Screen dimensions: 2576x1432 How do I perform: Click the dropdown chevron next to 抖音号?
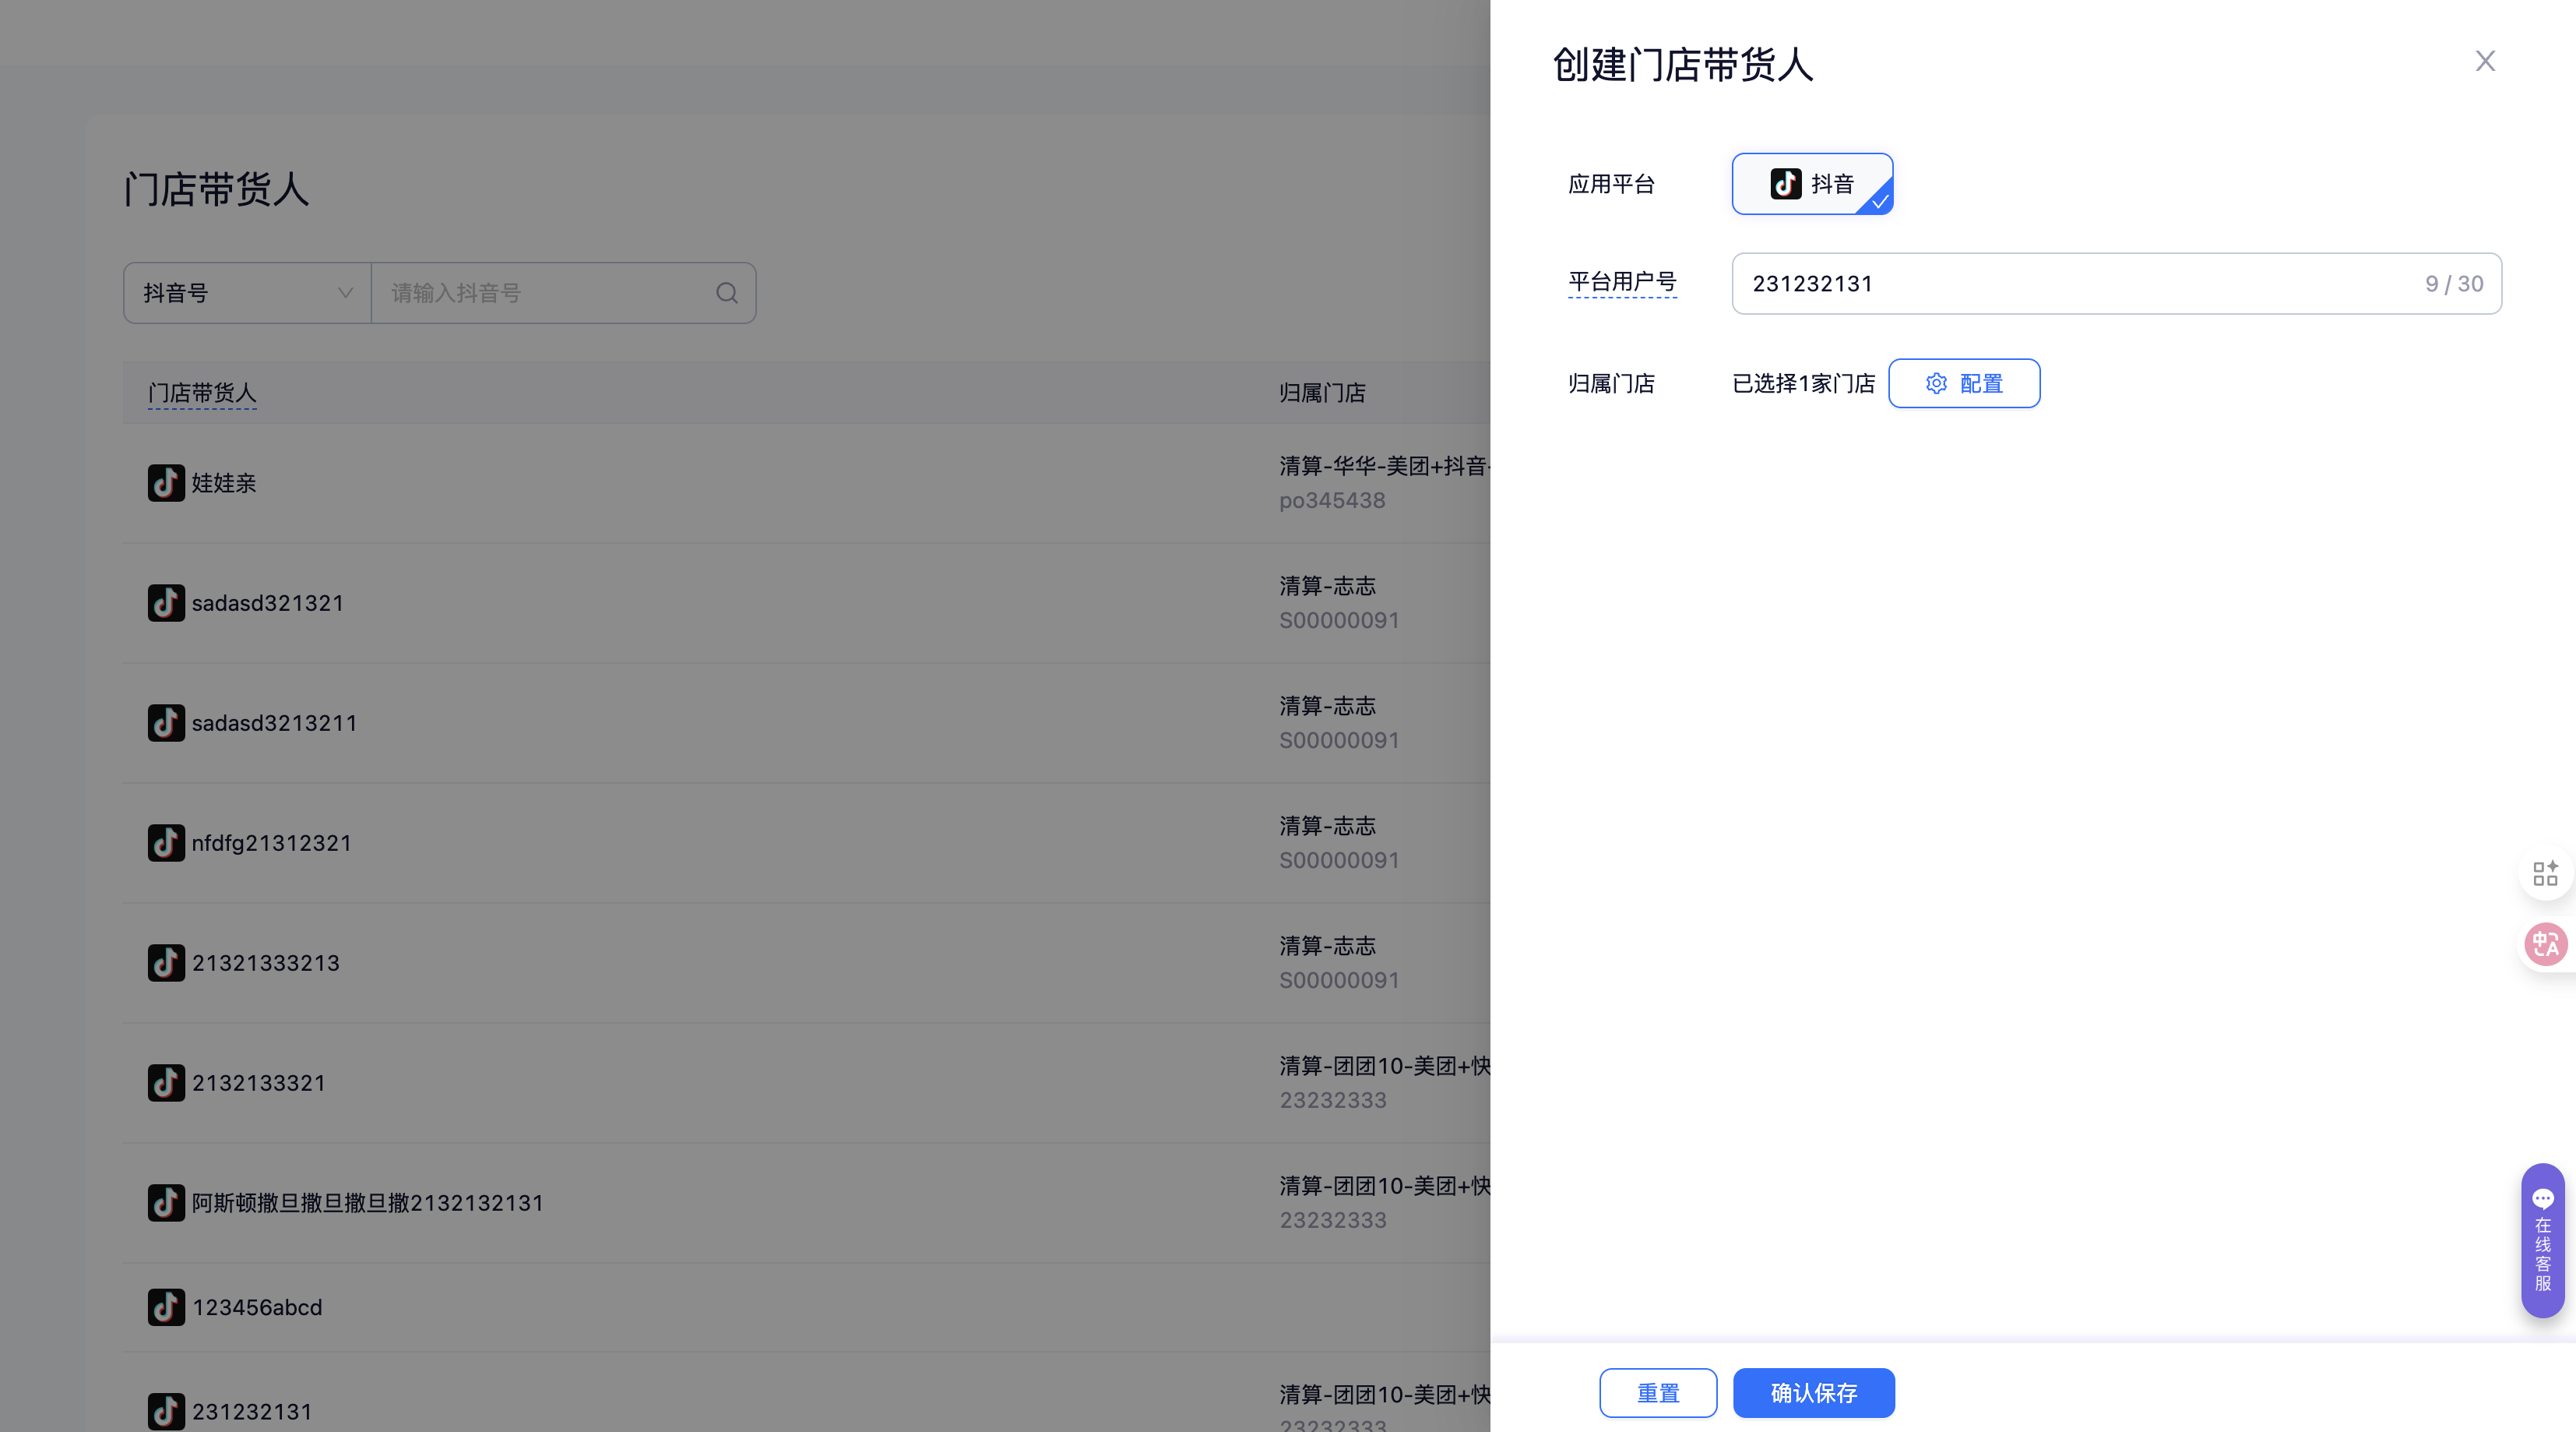[x=345, y=293]
